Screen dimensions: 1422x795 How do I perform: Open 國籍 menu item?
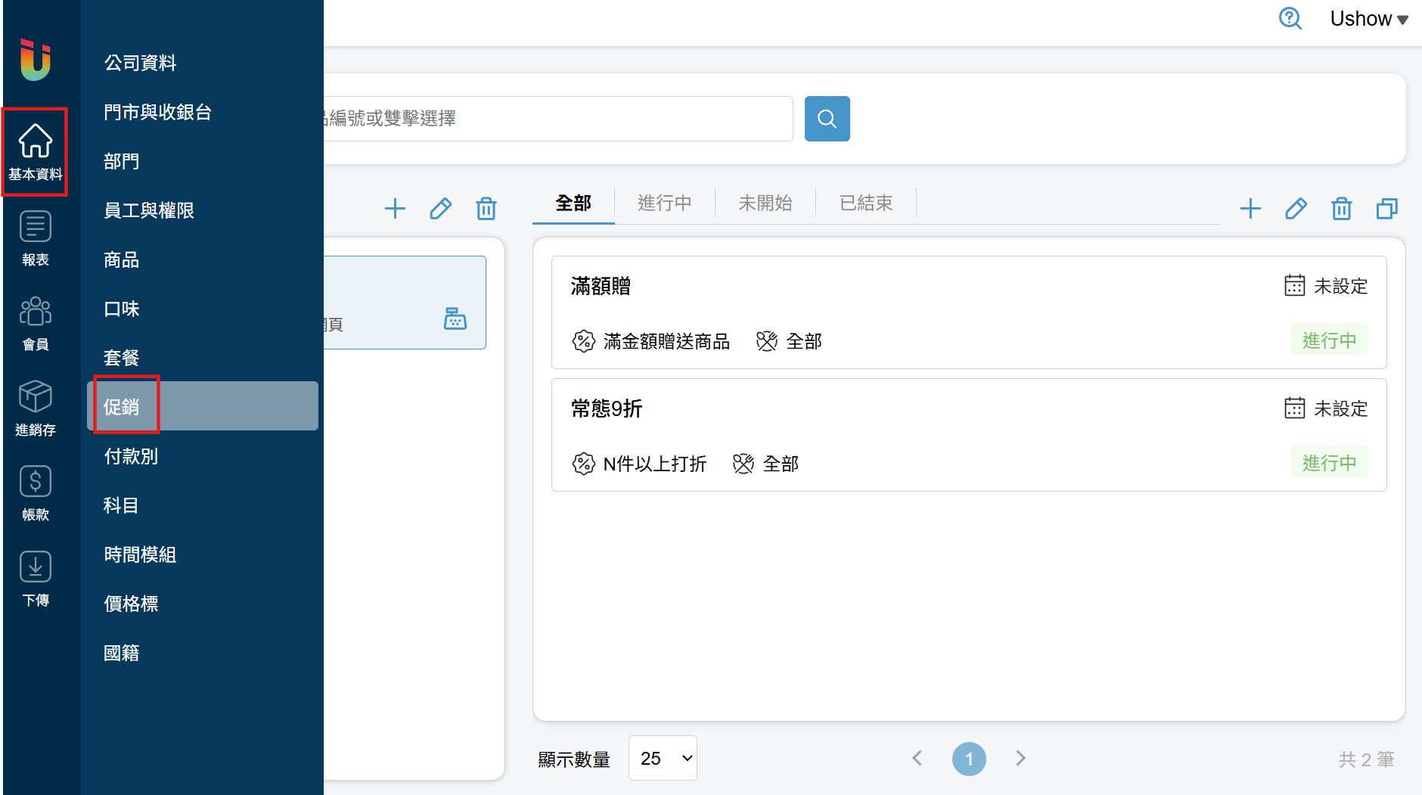click(203, 653)
